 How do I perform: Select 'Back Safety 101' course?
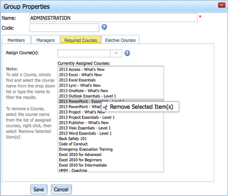[x=111, y=139]
